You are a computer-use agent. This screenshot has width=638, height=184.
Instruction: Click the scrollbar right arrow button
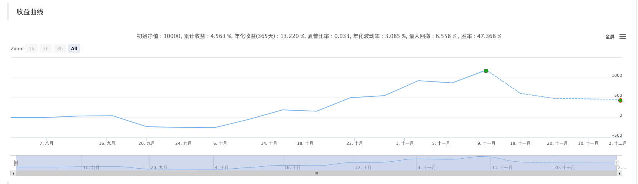point(619,174)
